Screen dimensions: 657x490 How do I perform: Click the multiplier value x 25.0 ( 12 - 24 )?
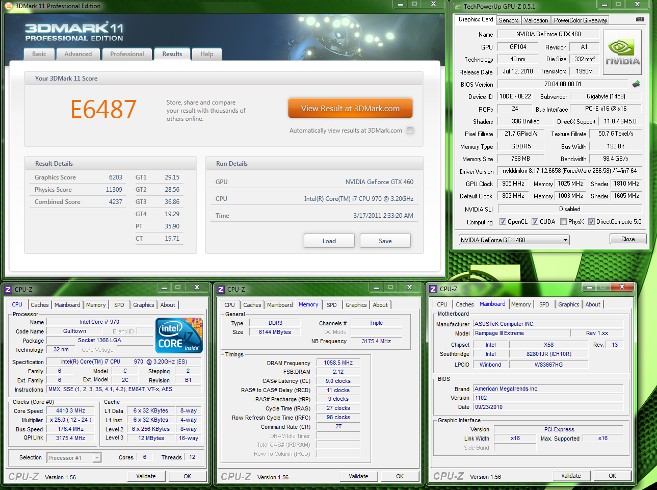tap(71, 420)
